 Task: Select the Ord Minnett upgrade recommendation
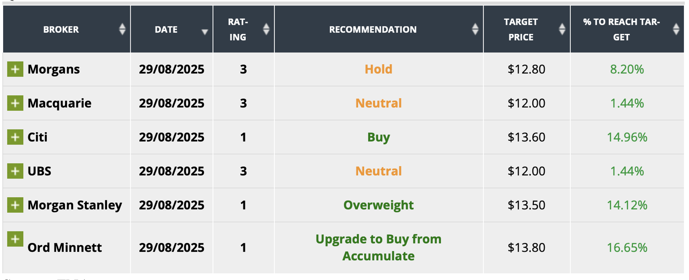click(x=378, y=247)
